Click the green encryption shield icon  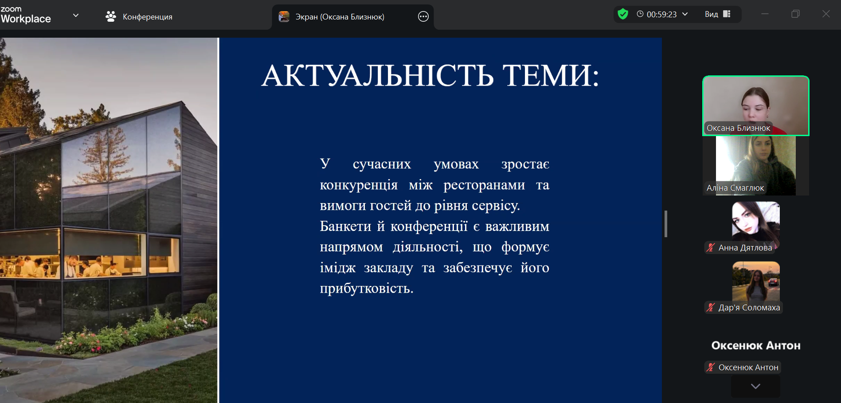tap(623, 14)
